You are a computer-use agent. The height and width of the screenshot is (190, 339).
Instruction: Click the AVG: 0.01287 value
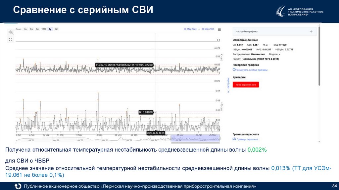pyautogui.click(x=264, y=50)
